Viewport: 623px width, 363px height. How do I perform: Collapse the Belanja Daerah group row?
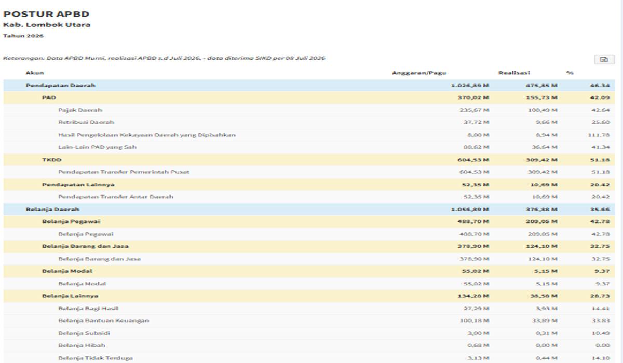tap(309, 210)
